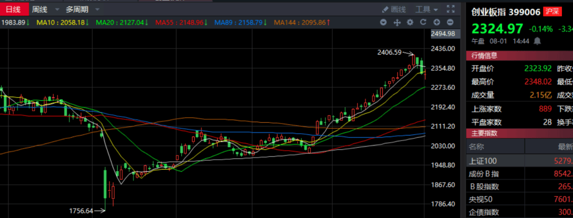Screen dimensions: 573x218
Task: Zoom in with the plus circle icon
Action: coord(436,22)
